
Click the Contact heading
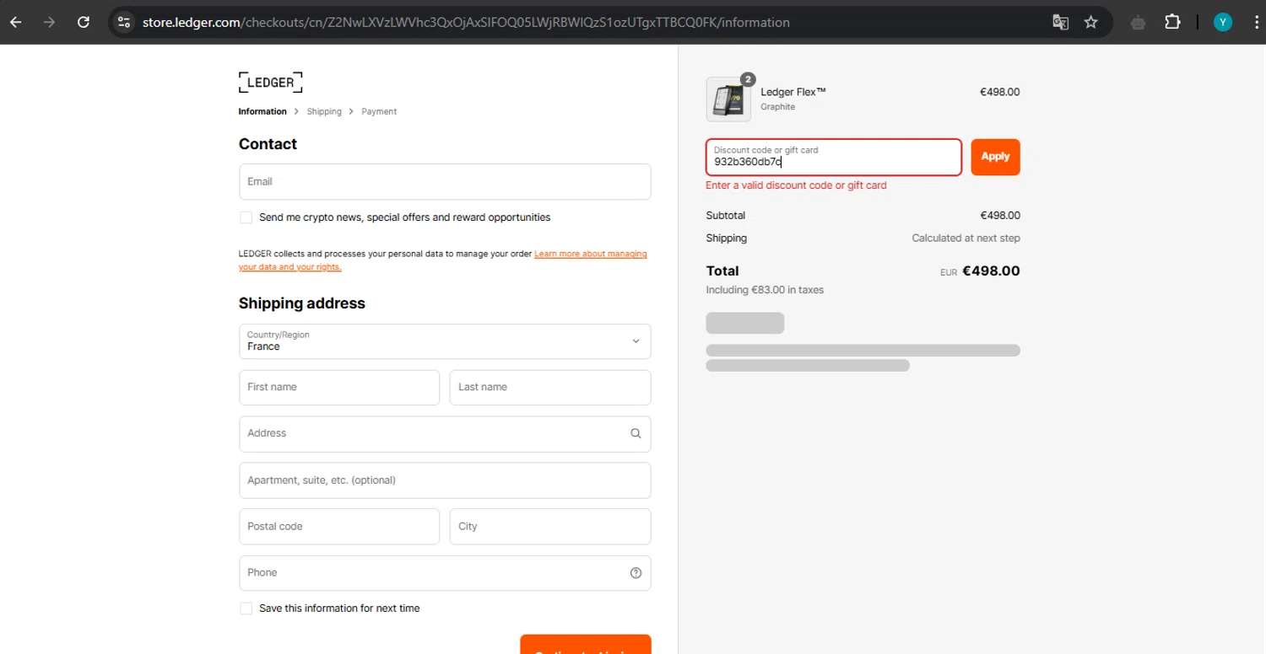(268, 144)
